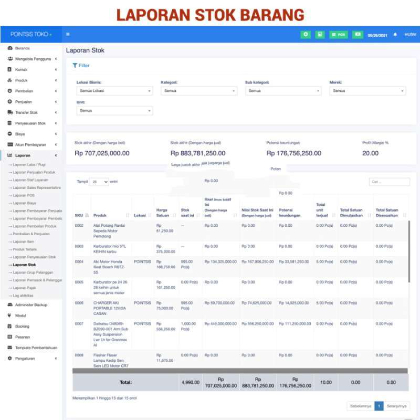
Task: Click the green plus icon in the top bar
Action: point(307,34)
